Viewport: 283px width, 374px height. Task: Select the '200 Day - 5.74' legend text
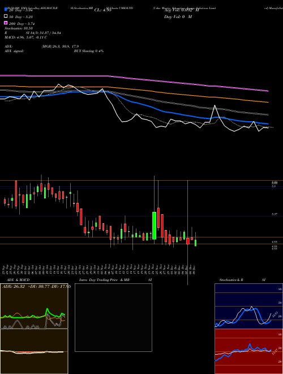click(22, 24)
